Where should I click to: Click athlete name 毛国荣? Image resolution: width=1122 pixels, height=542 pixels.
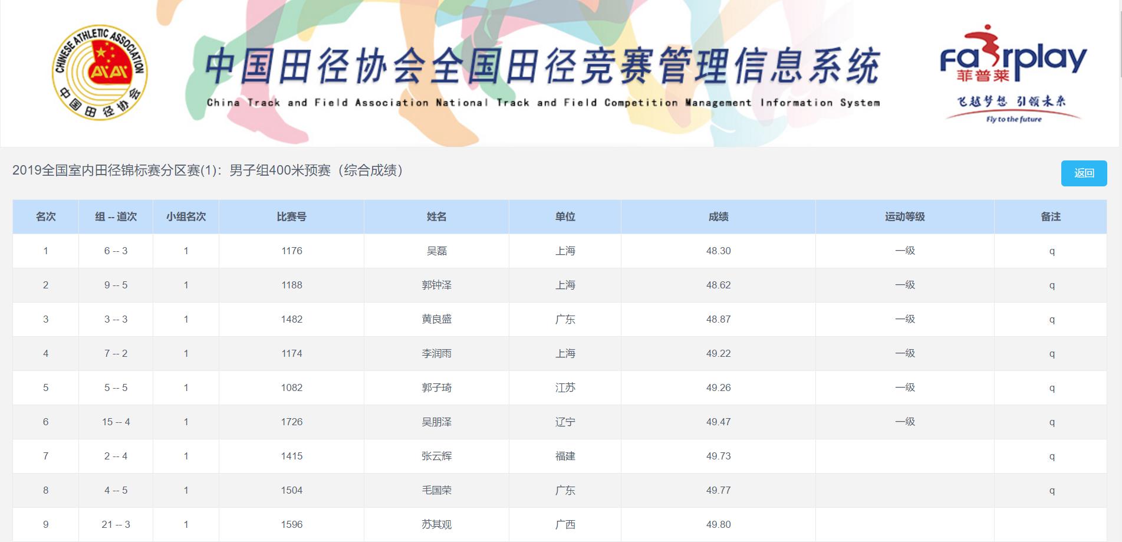(x=436, y=490)
